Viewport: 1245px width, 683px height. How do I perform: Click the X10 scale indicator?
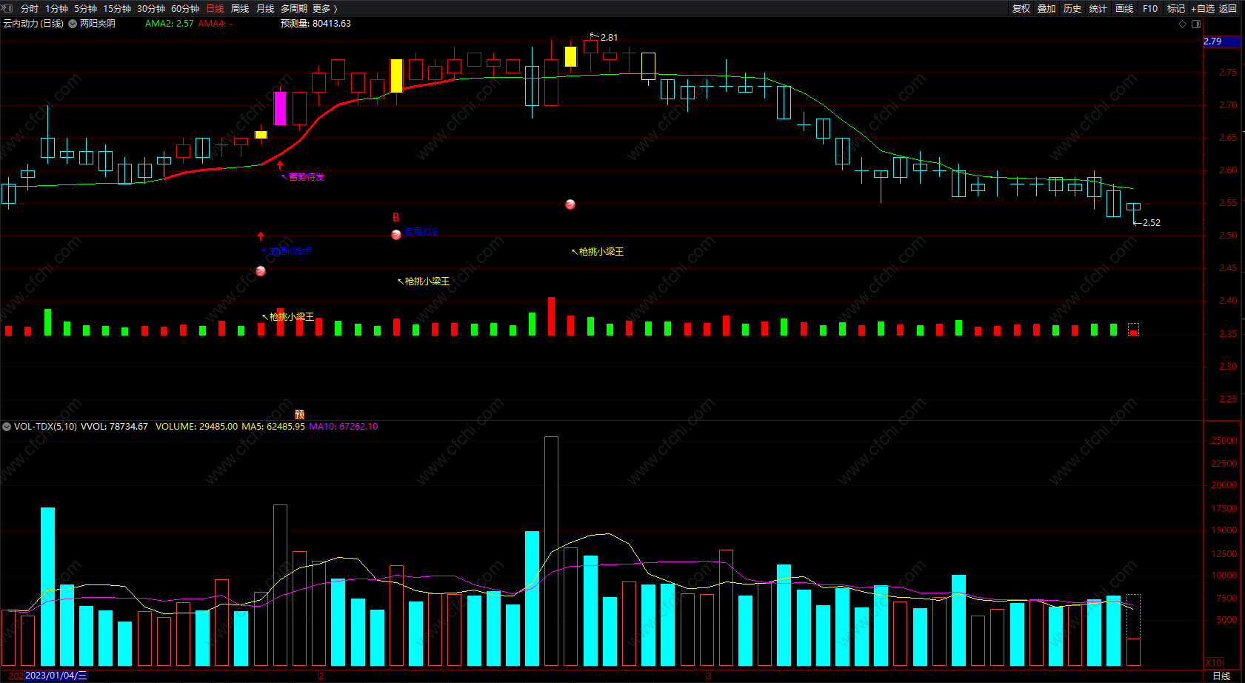(1213, 662)
